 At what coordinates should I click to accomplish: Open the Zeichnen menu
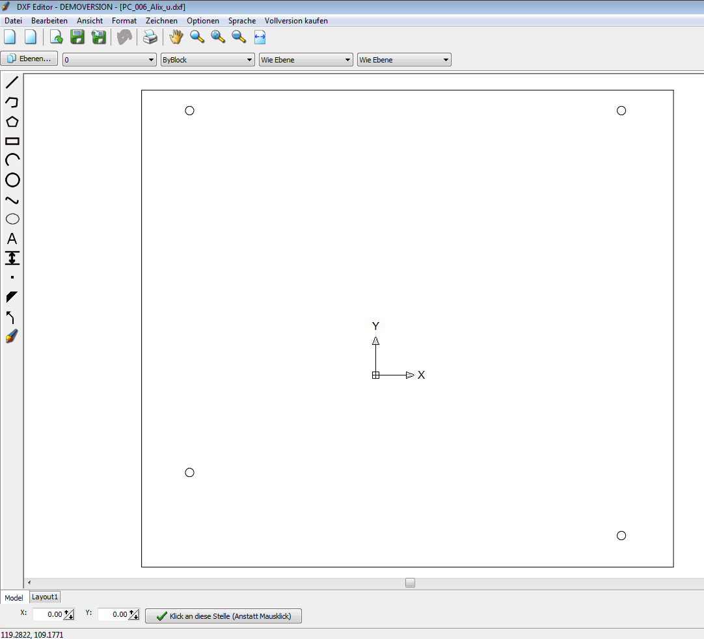161,21
